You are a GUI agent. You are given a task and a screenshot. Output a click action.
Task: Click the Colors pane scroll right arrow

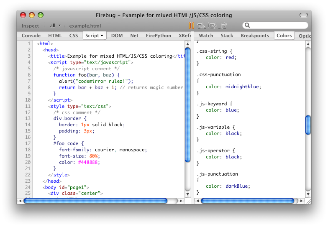[x=301, y=201]
